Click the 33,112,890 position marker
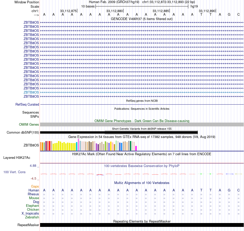This screenshot has height=231, width=244. click(207, 11)
